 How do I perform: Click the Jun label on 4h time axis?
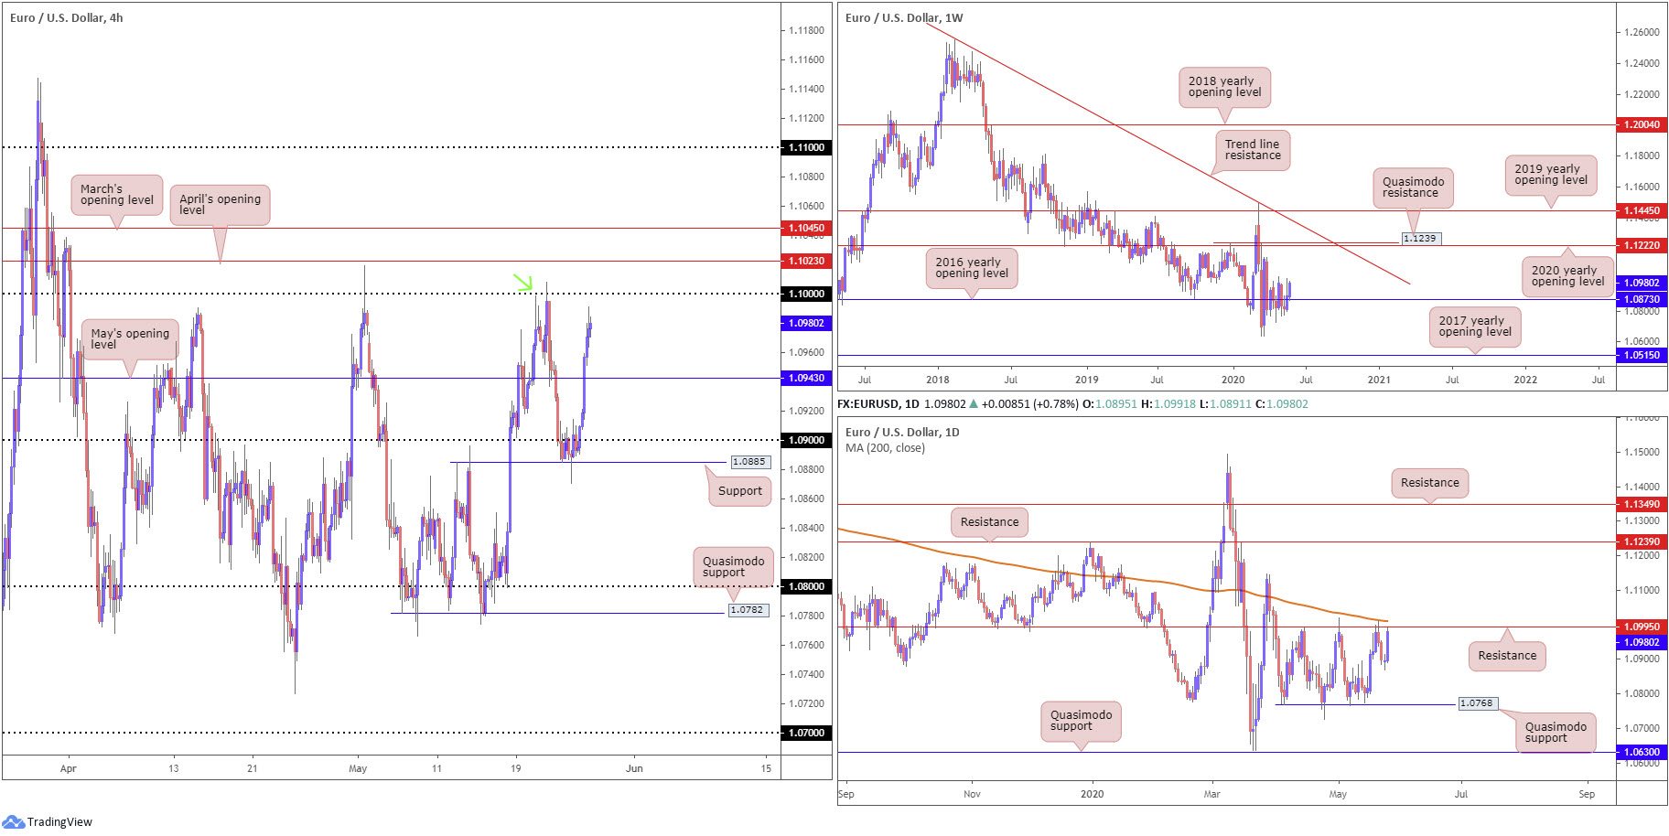634,768
